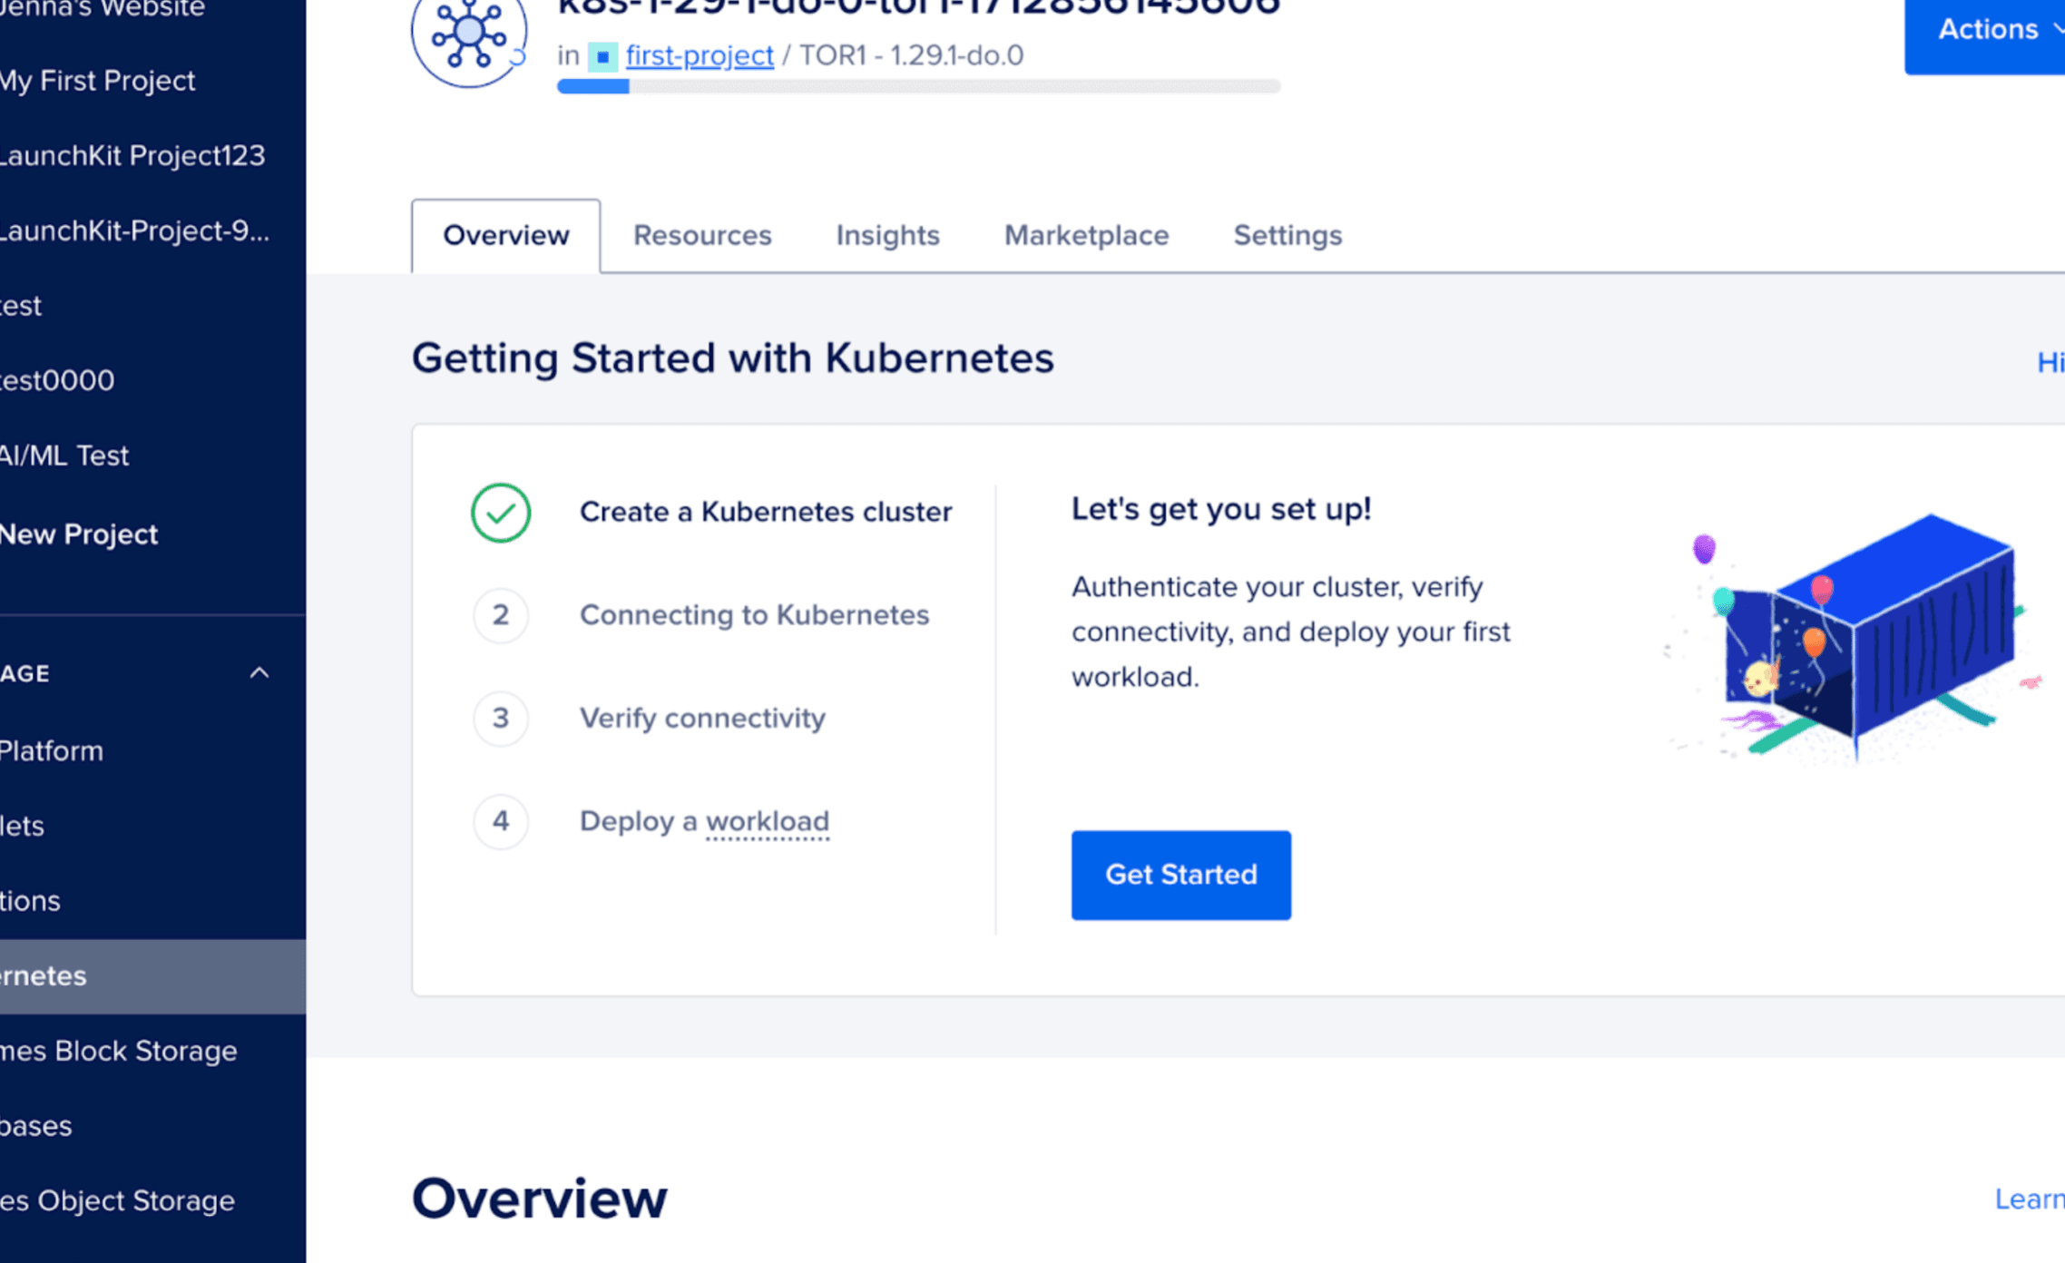The width and height of the screenshot is (2065, 1263).
Task: Click the cluster provisioning progress bar
Action: point(919,87)
